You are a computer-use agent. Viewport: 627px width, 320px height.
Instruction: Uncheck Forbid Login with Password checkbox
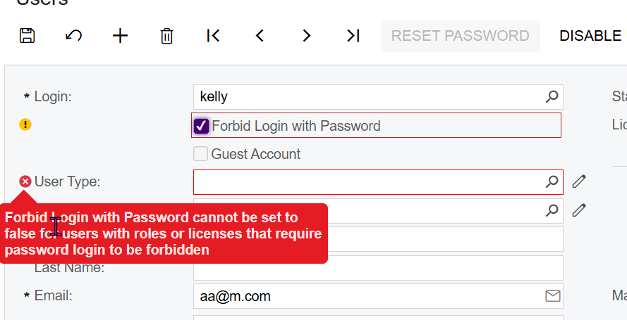point(201,126)
